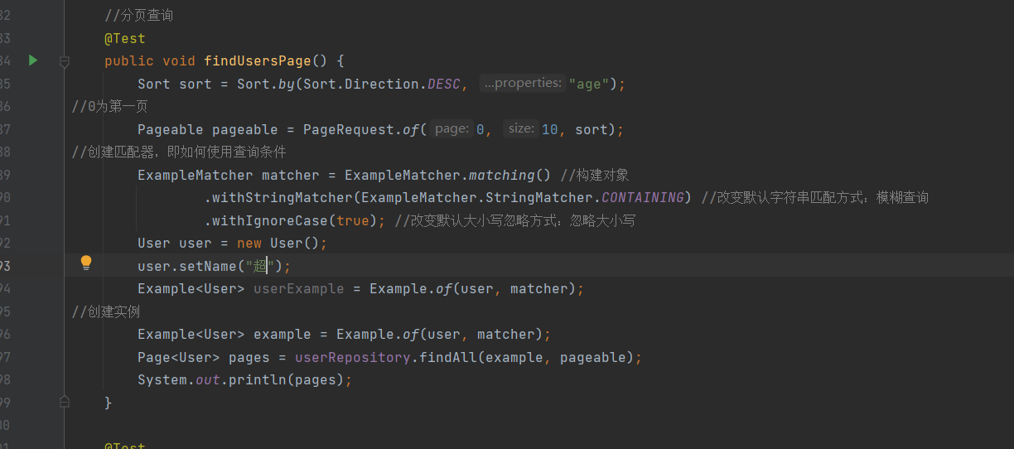Click the 'page:' parameter hint
1014x449 pixels.
click(451, 129)
